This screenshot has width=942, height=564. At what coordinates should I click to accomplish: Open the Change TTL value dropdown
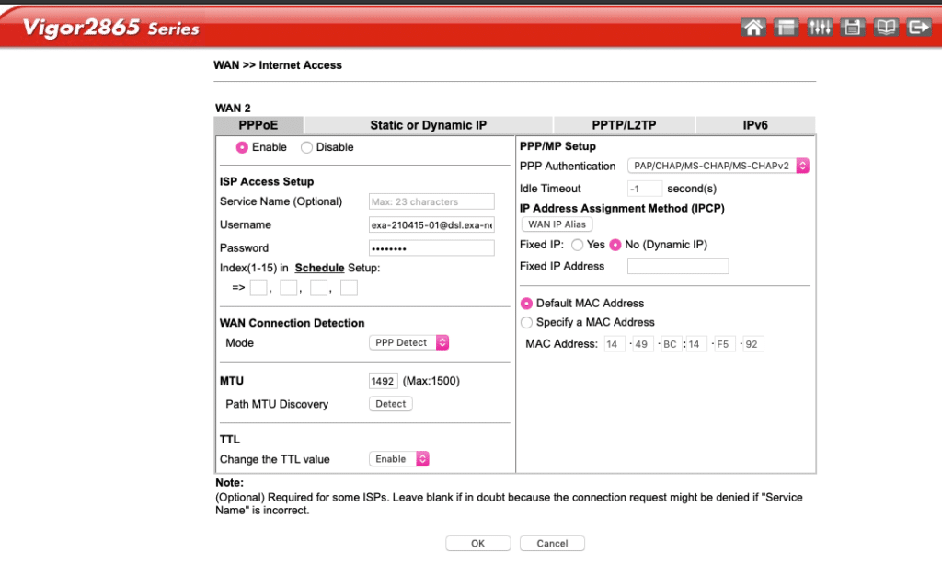pyautogui.click(x=398, y=458)
